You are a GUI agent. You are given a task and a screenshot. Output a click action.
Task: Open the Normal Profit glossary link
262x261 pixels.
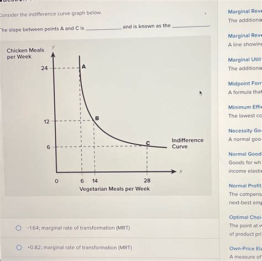coord(245,186)
